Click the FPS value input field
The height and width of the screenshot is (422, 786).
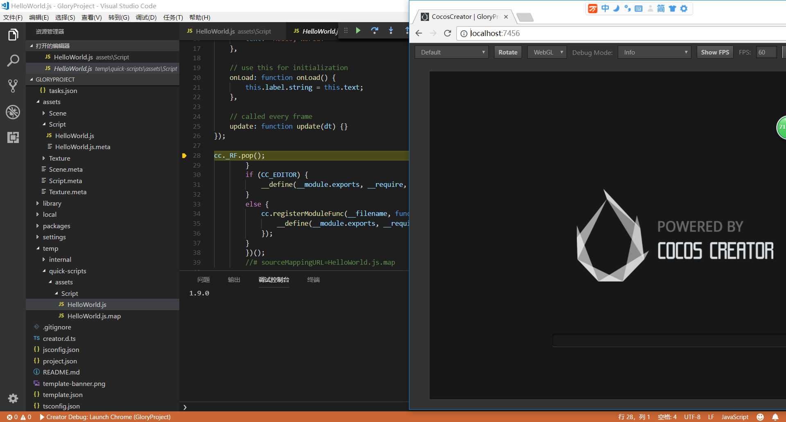point(766,52)
